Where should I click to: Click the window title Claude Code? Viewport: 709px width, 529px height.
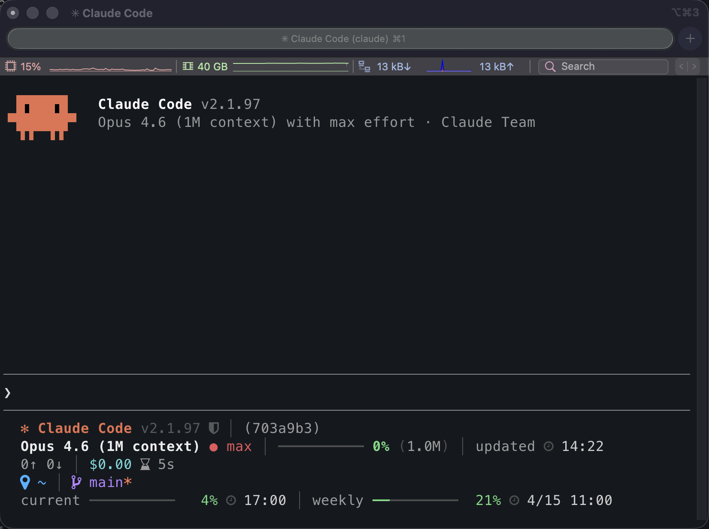[118, 13]
